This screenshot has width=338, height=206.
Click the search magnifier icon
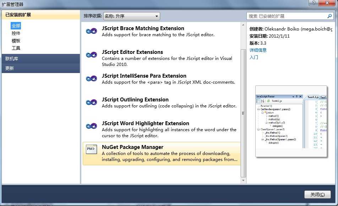click(329, 16)
